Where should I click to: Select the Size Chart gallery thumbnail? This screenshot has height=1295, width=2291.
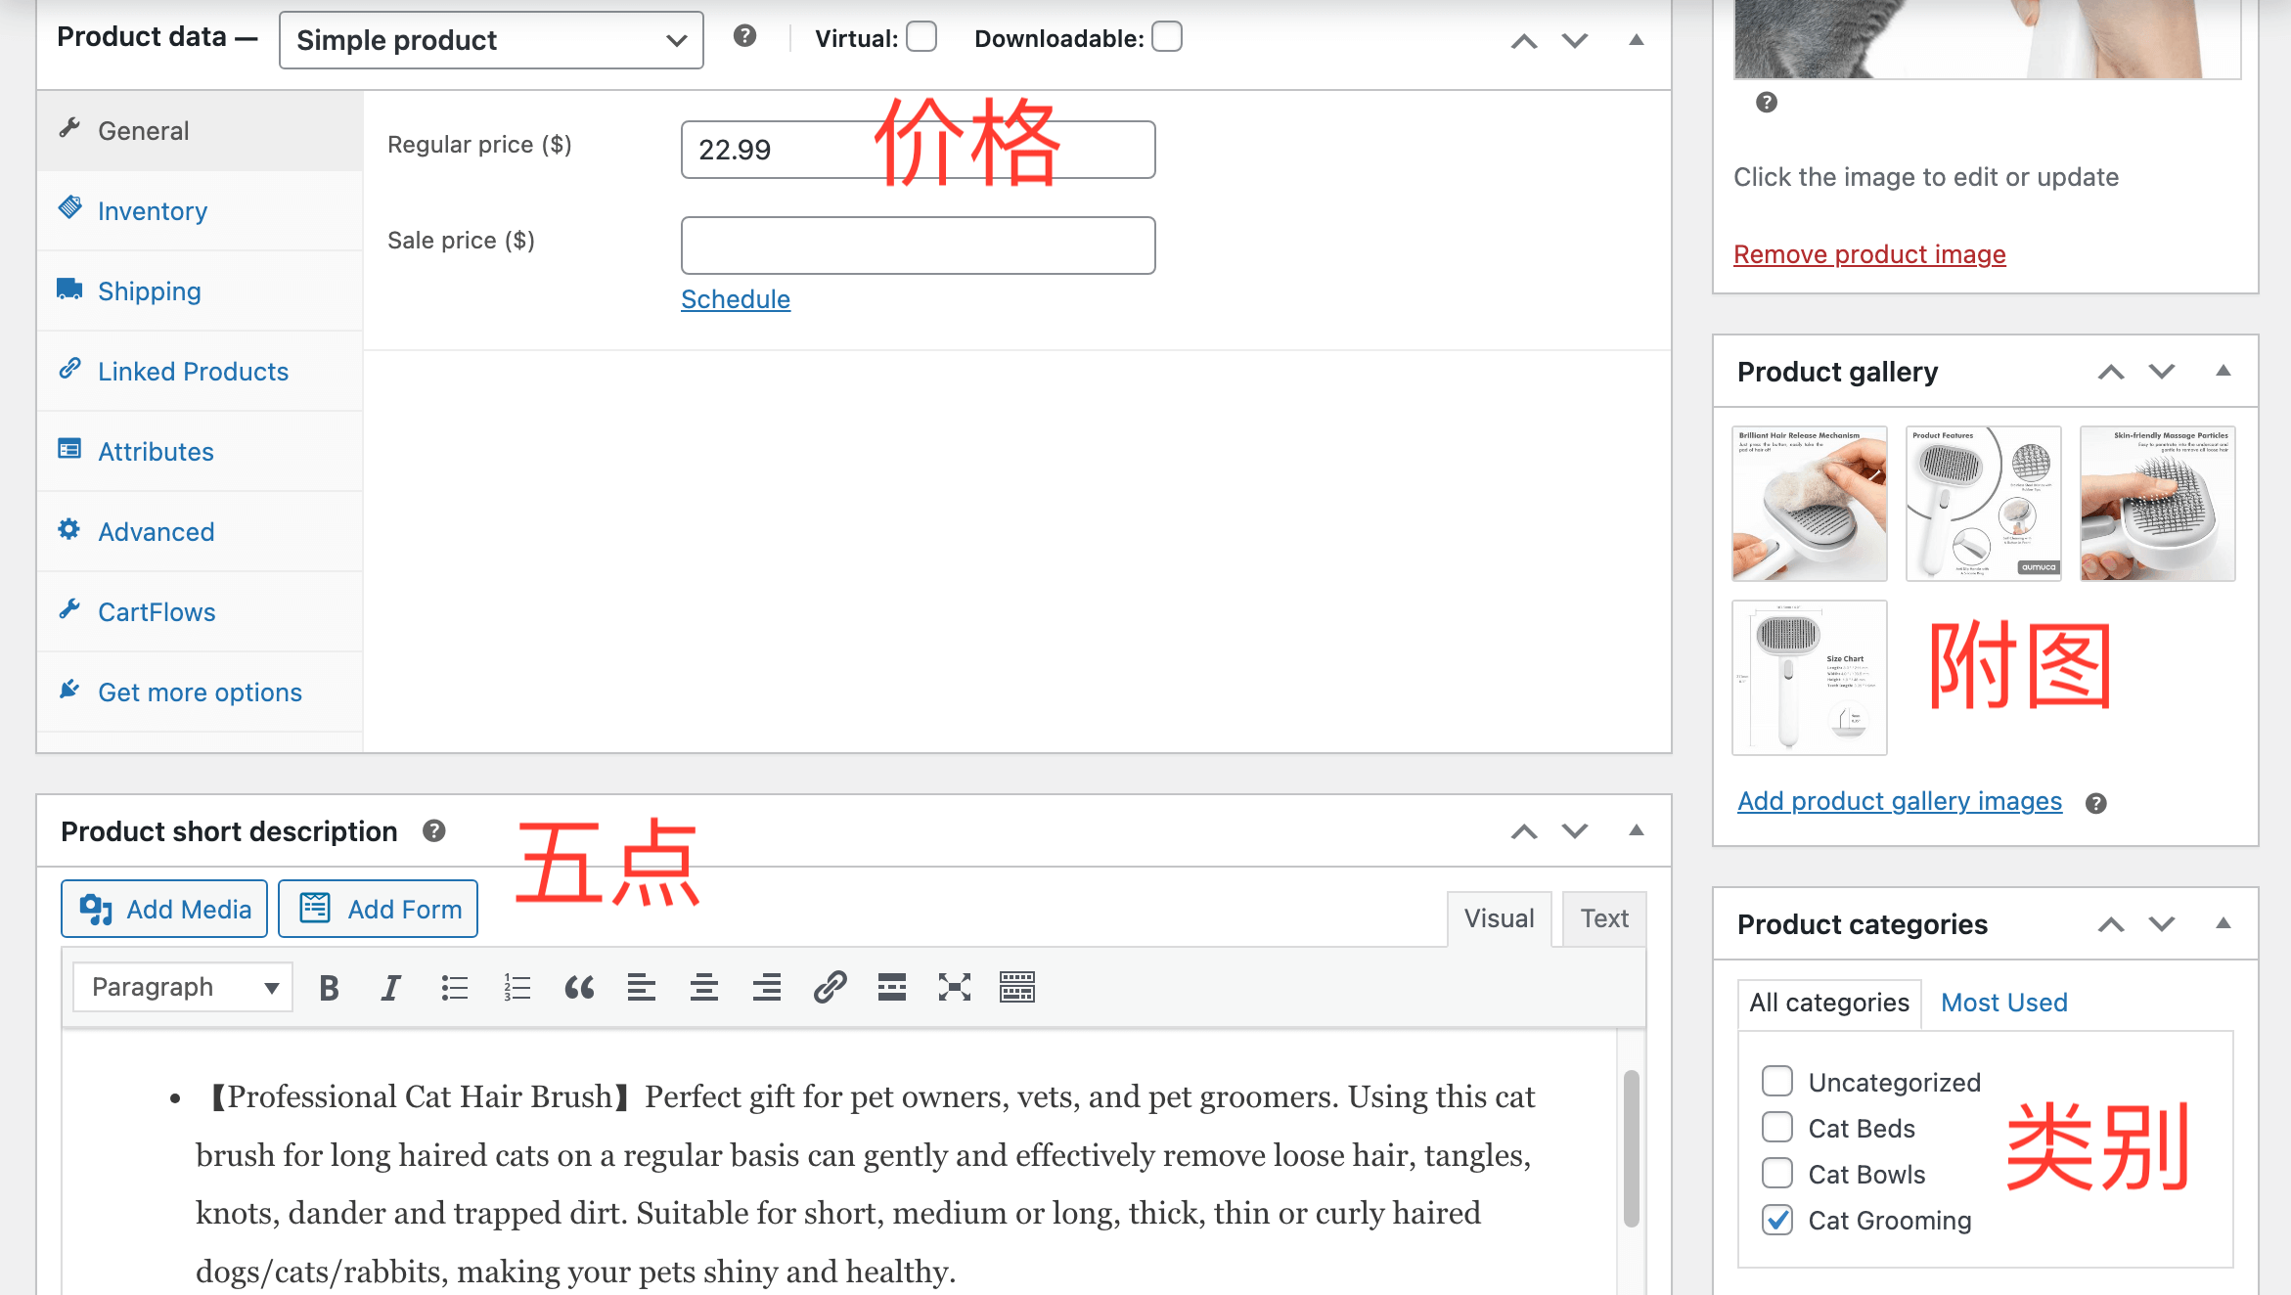[1810, 678]
